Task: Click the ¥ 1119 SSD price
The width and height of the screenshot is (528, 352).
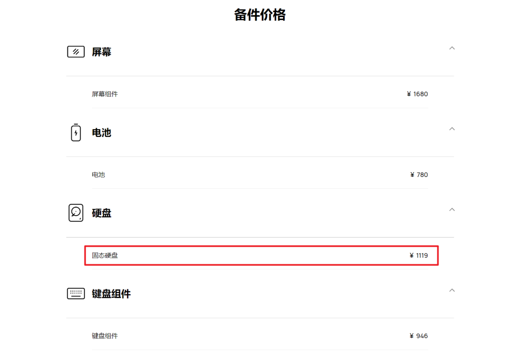Action: (418, 255)
